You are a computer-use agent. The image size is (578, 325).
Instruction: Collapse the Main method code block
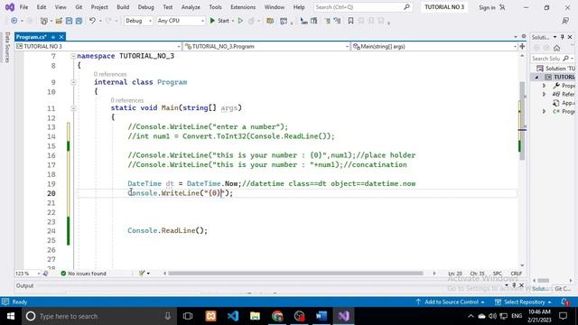pyautogui.click(x=73, y=108)
